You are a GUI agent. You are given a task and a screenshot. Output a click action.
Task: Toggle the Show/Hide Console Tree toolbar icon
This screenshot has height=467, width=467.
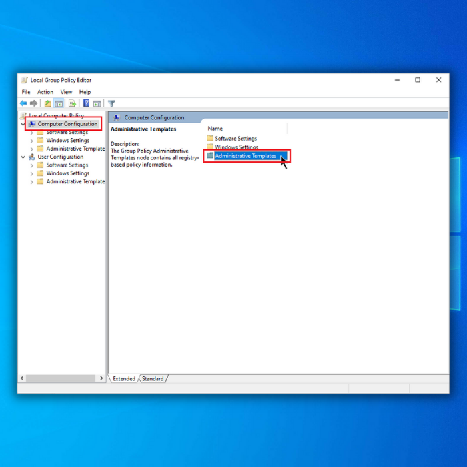[59, 103]
